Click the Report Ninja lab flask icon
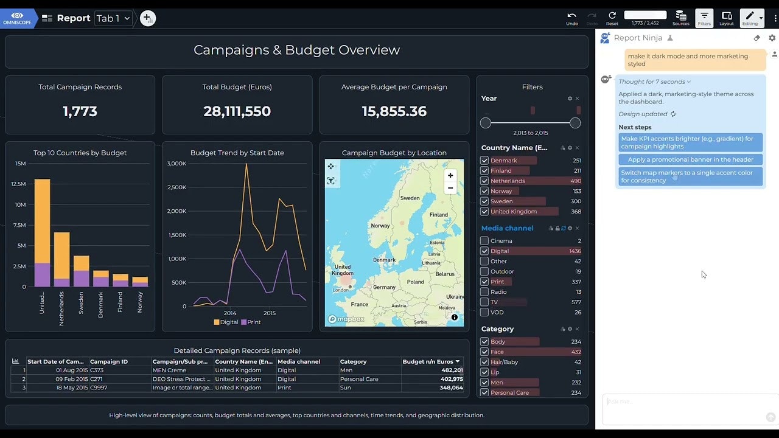The width and height of the screenshot is (779, 438). [x=670, y=38]
